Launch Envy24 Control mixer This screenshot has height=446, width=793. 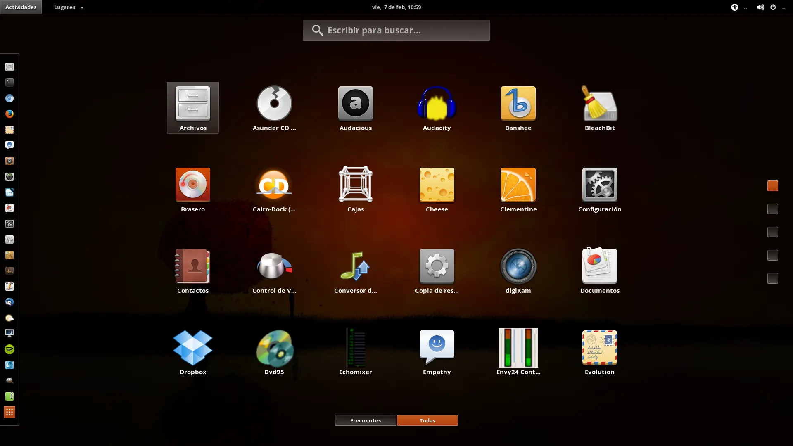pyautogui.click(x=518, y=352)
